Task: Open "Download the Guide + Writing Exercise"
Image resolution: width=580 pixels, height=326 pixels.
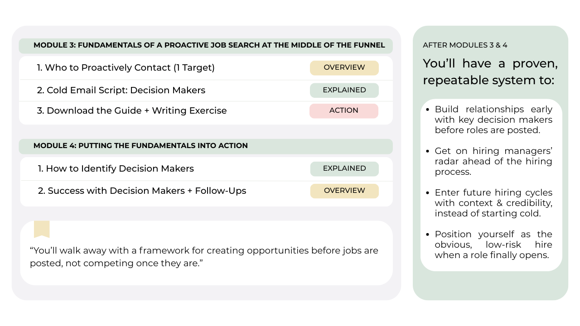Action: coord(132,111)
